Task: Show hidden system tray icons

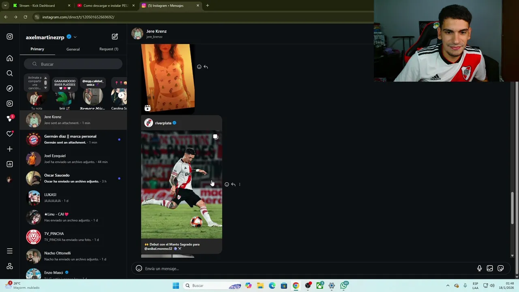Action: click(448, 286)
